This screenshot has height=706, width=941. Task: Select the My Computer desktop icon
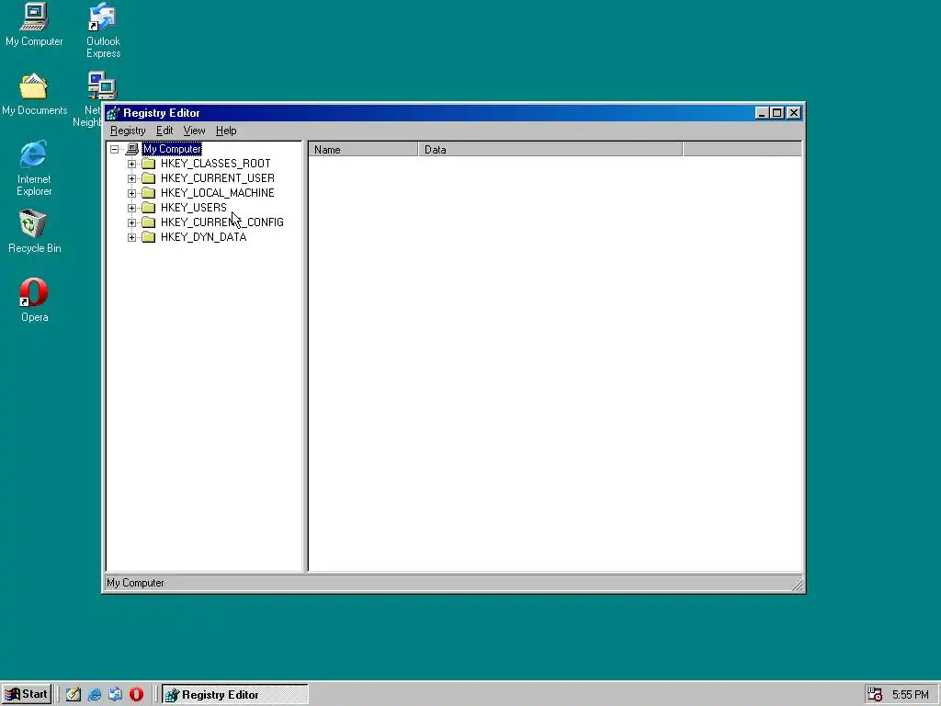(x=34, y=25)
